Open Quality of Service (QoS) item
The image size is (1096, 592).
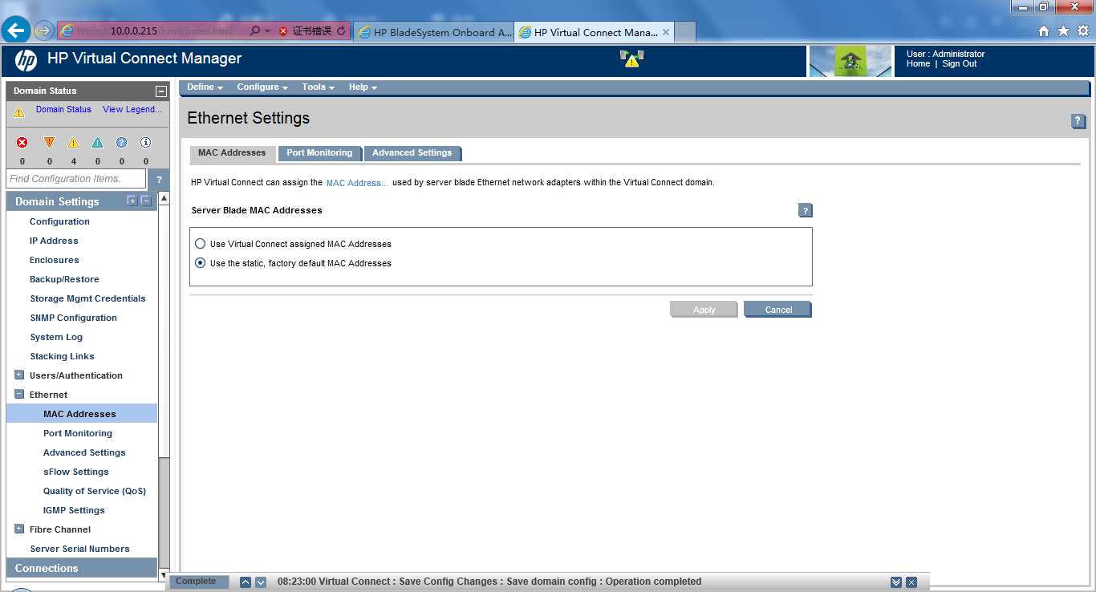[x=95, y=491]
